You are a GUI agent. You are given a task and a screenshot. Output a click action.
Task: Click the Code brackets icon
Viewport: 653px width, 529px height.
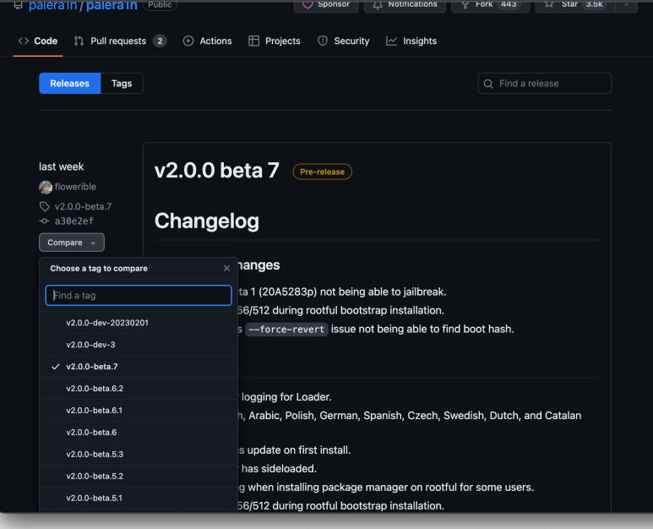pos(24,41)
